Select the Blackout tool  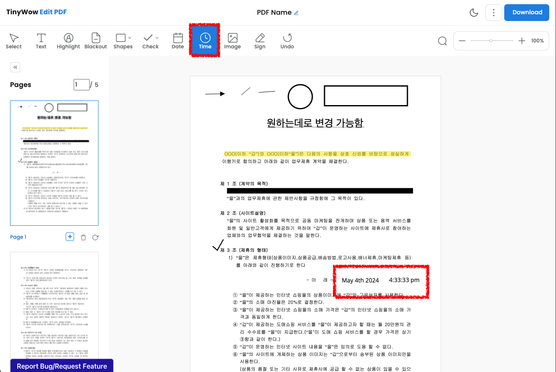click(96, 40)
